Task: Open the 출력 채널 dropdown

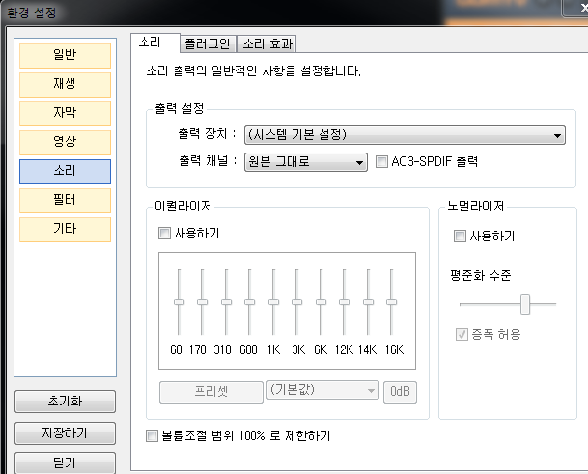Action: point(306,162)
